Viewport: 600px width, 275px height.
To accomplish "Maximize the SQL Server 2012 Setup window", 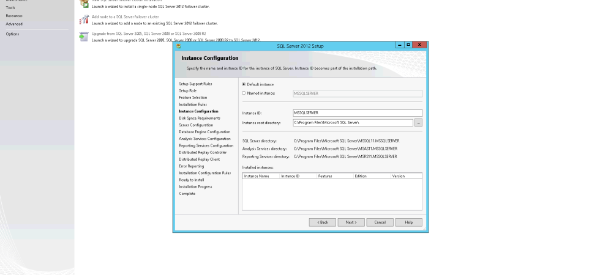I will [408, 45].
